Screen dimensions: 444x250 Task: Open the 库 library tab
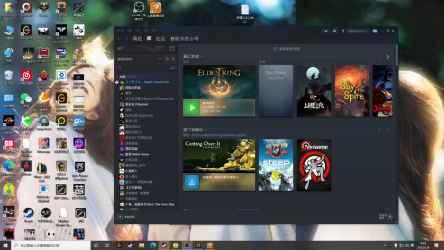149,38
